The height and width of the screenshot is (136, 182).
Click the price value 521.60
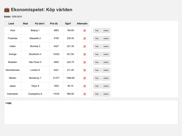[x=70, y=54]
